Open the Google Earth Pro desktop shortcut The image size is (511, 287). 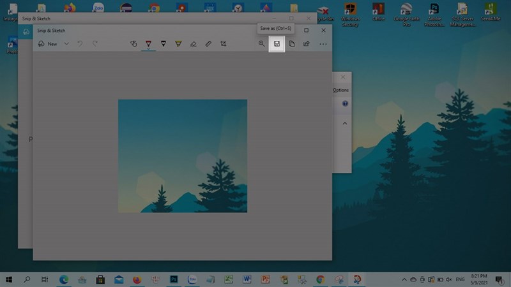(x=406, y=14)
